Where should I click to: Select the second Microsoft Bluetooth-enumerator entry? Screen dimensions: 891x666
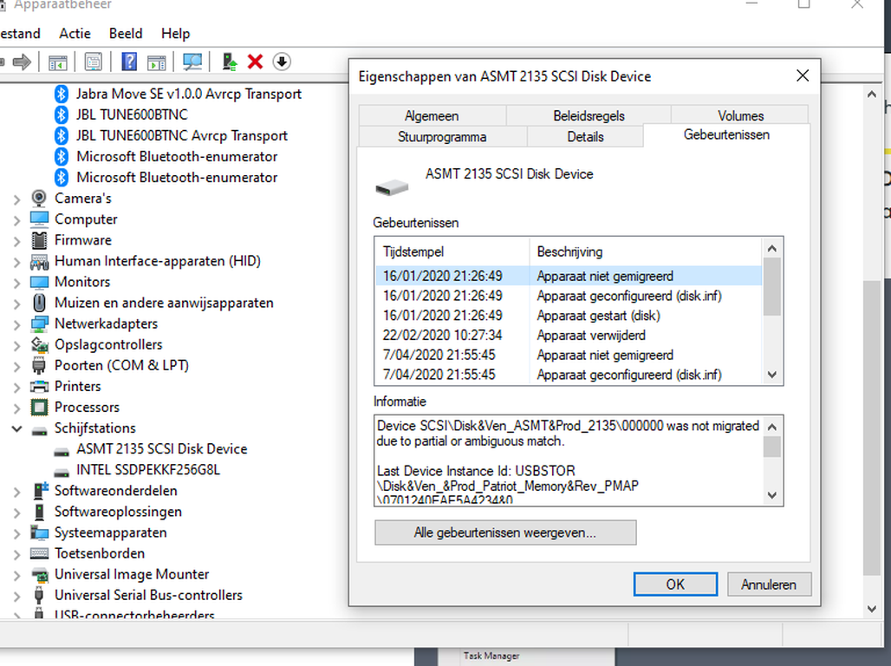(177, 178)
